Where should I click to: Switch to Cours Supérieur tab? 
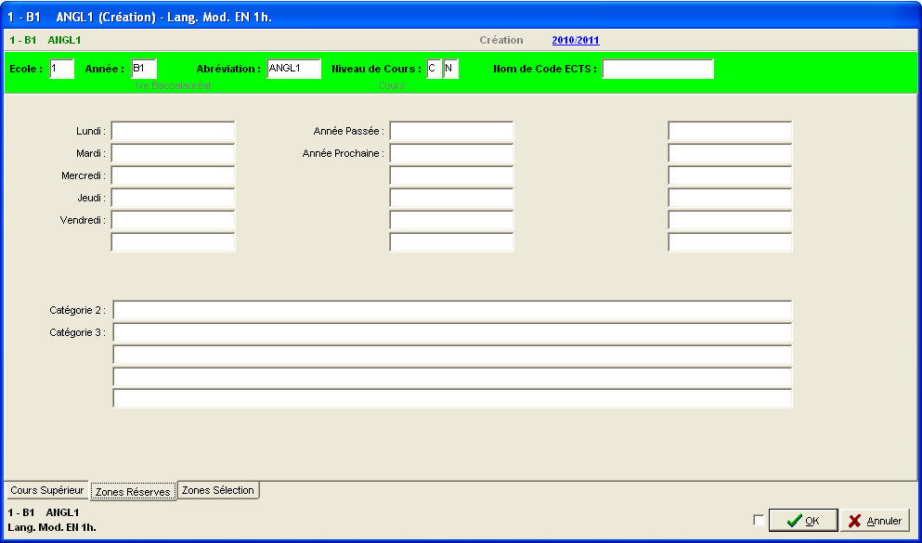tap(47, 490)
